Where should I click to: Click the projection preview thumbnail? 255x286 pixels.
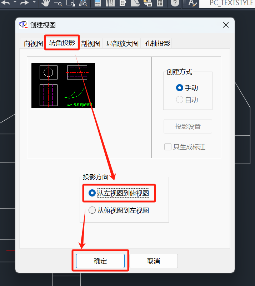(x=63, y=86)
